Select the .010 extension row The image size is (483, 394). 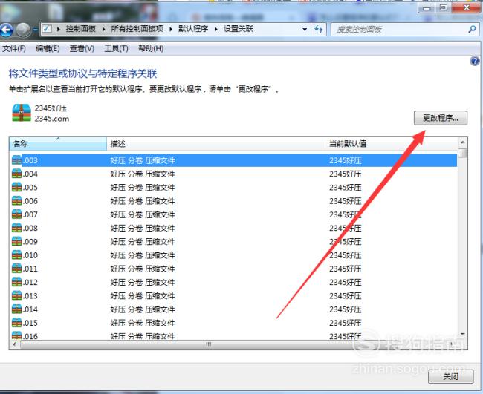[233, 255]
